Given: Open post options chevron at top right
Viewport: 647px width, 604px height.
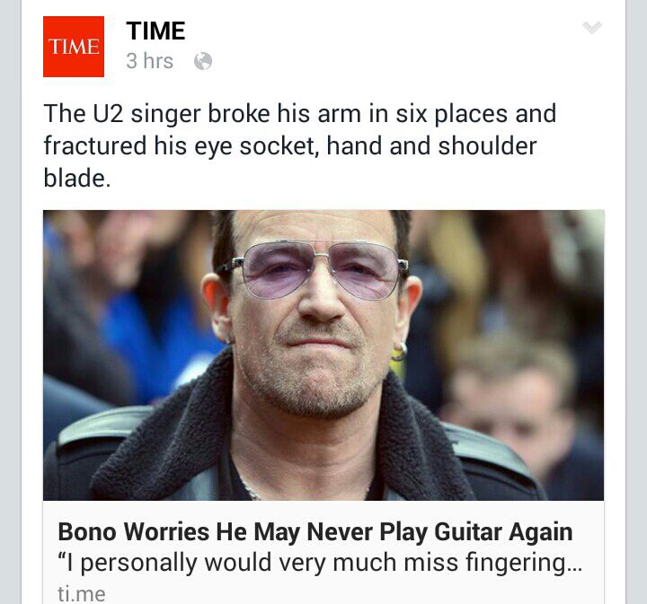Looking at the screenshot, I should (592, 28).
